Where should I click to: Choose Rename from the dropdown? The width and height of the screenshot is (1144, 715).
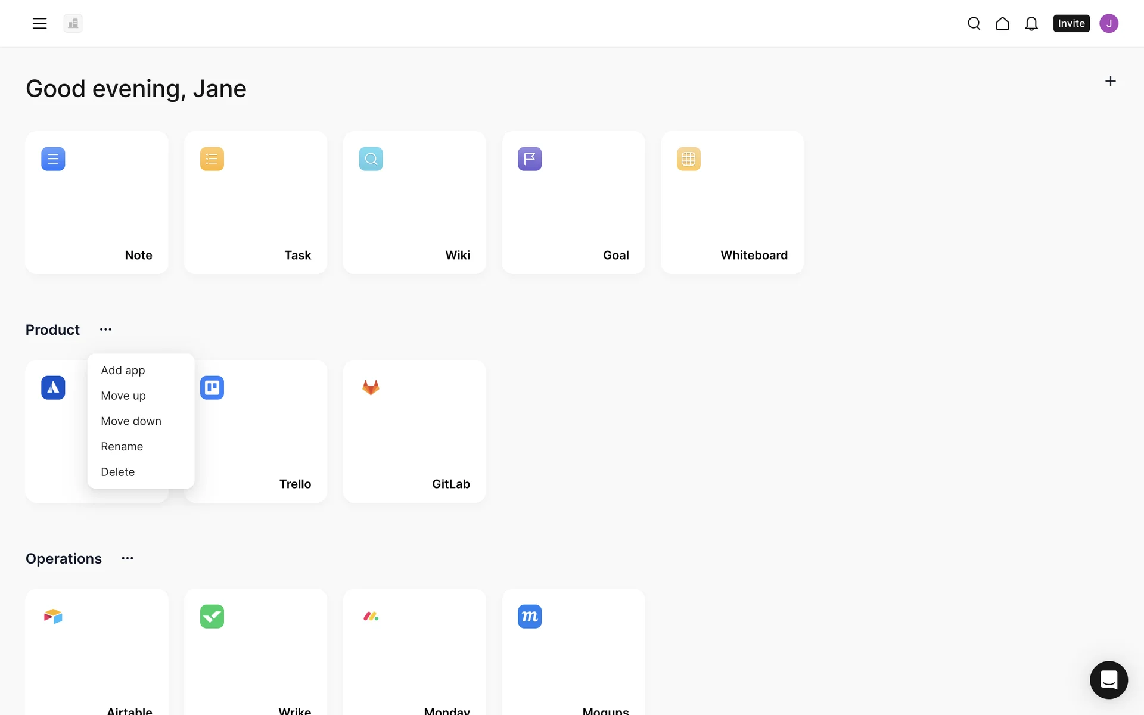122,446
